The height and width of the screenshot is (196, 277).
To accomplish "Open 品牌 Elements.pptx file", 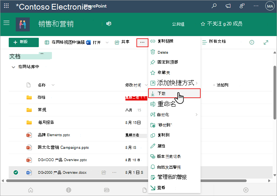I will [x=54, y=135].
